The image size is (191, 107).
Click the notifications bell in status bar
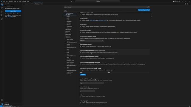[x=190, y=106]
